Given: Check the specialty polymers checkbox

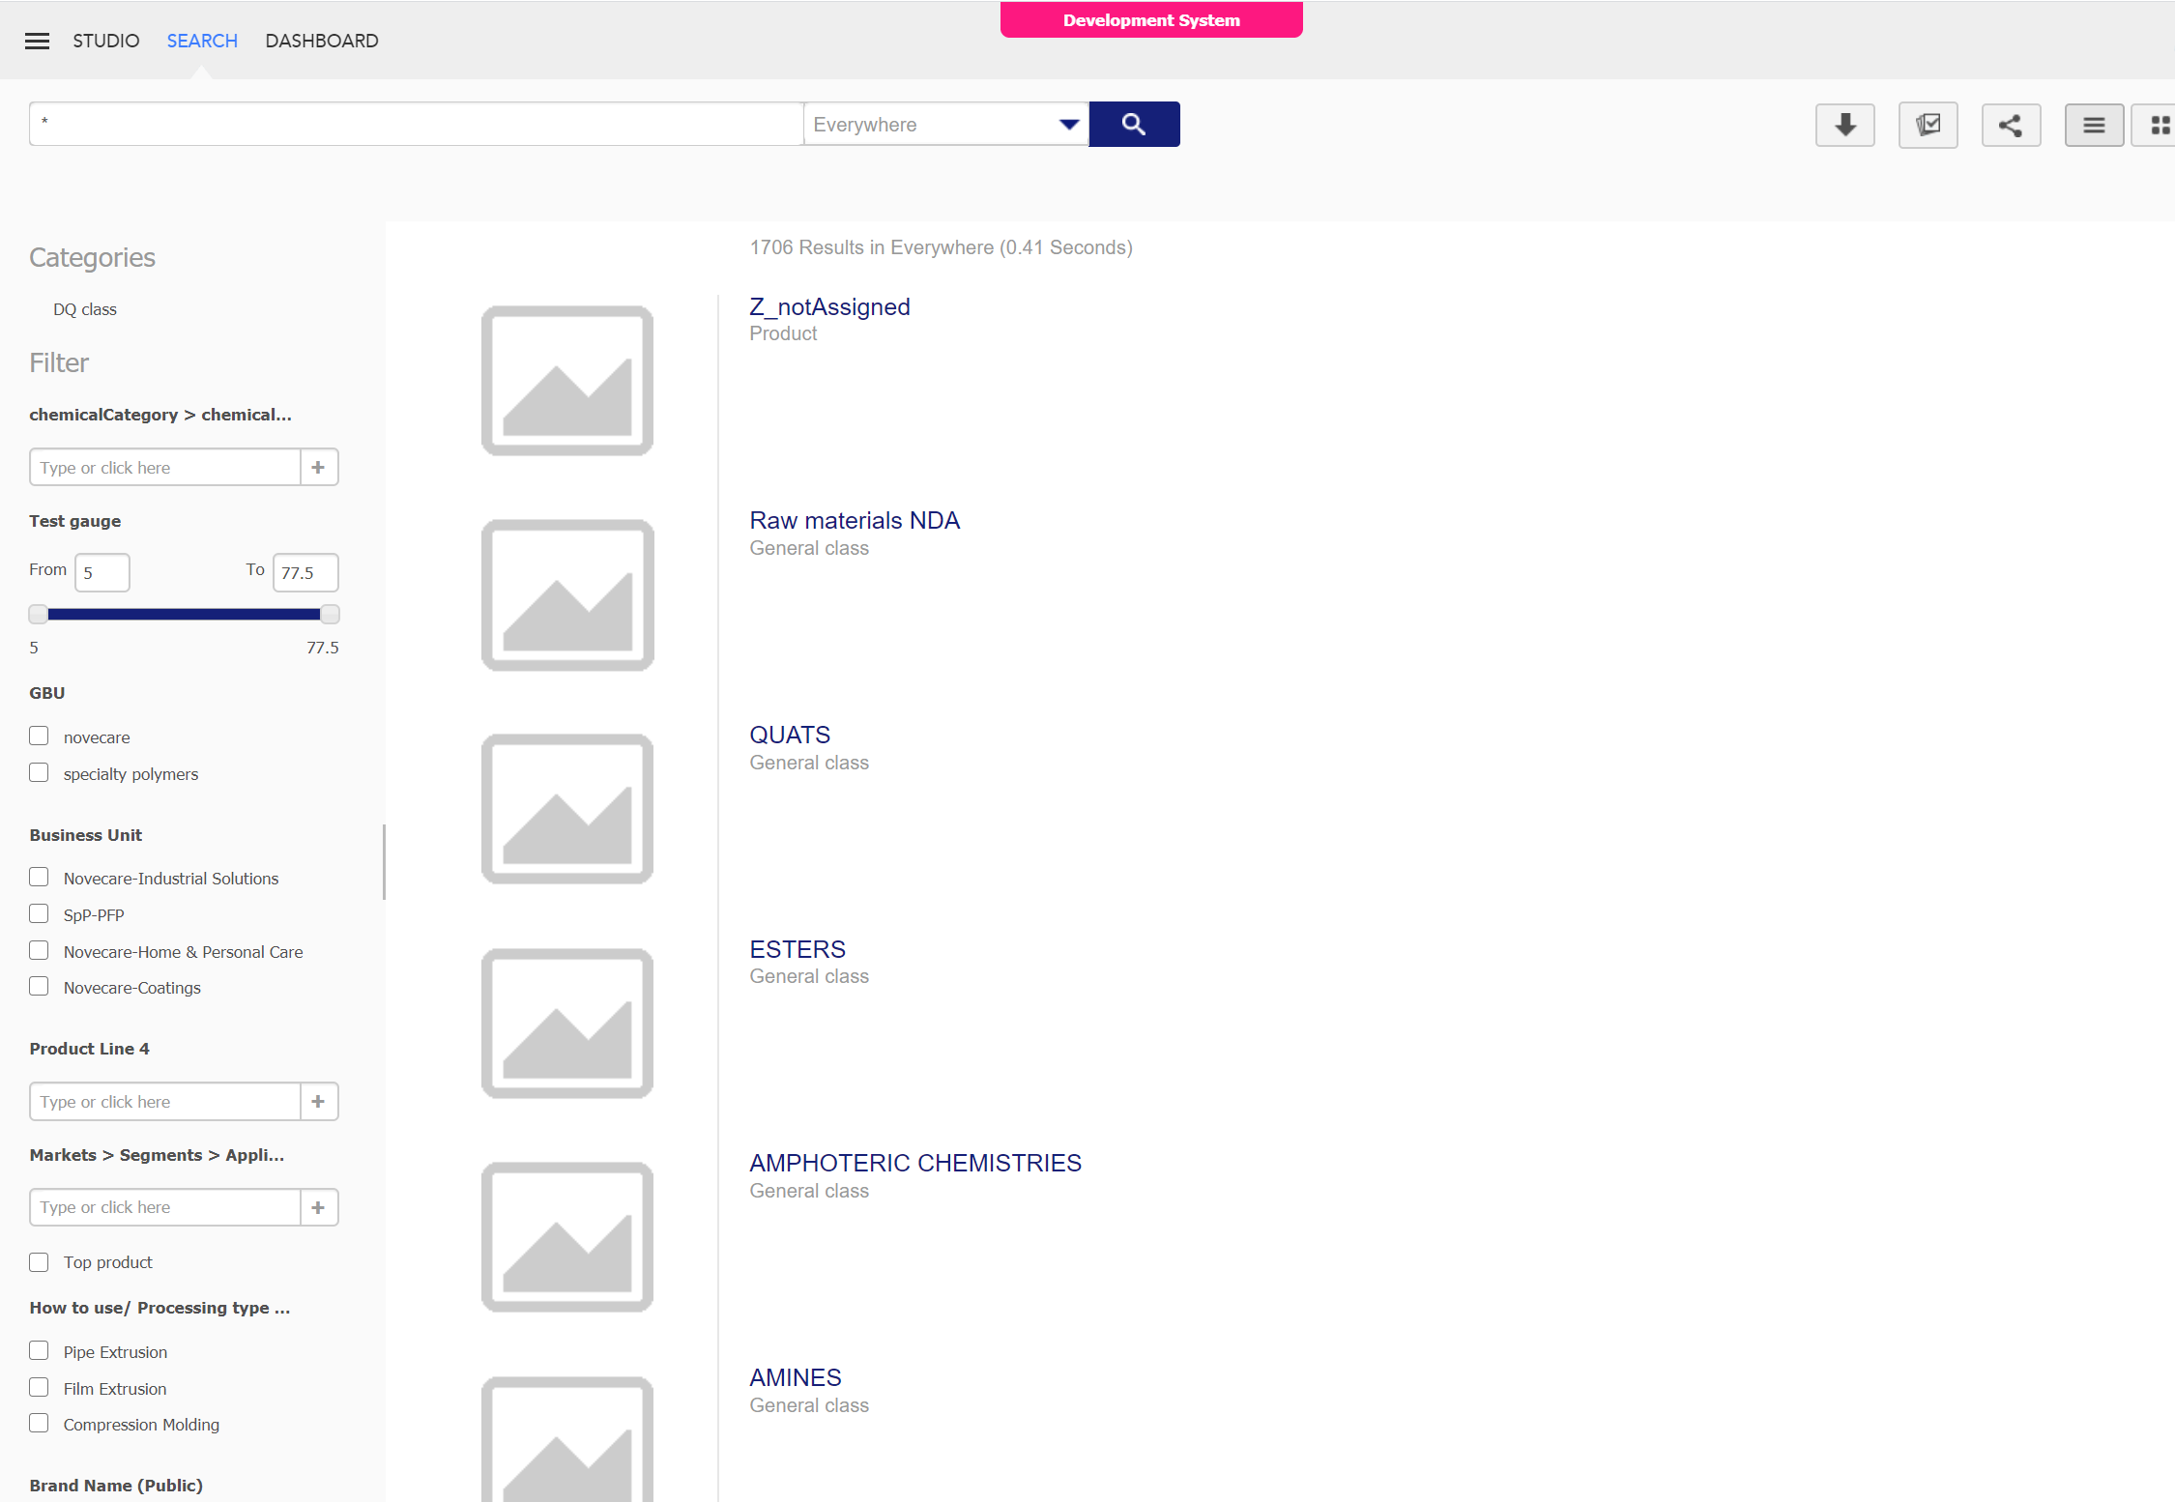Looking at the screenshot, I should [x=39, y=772].
